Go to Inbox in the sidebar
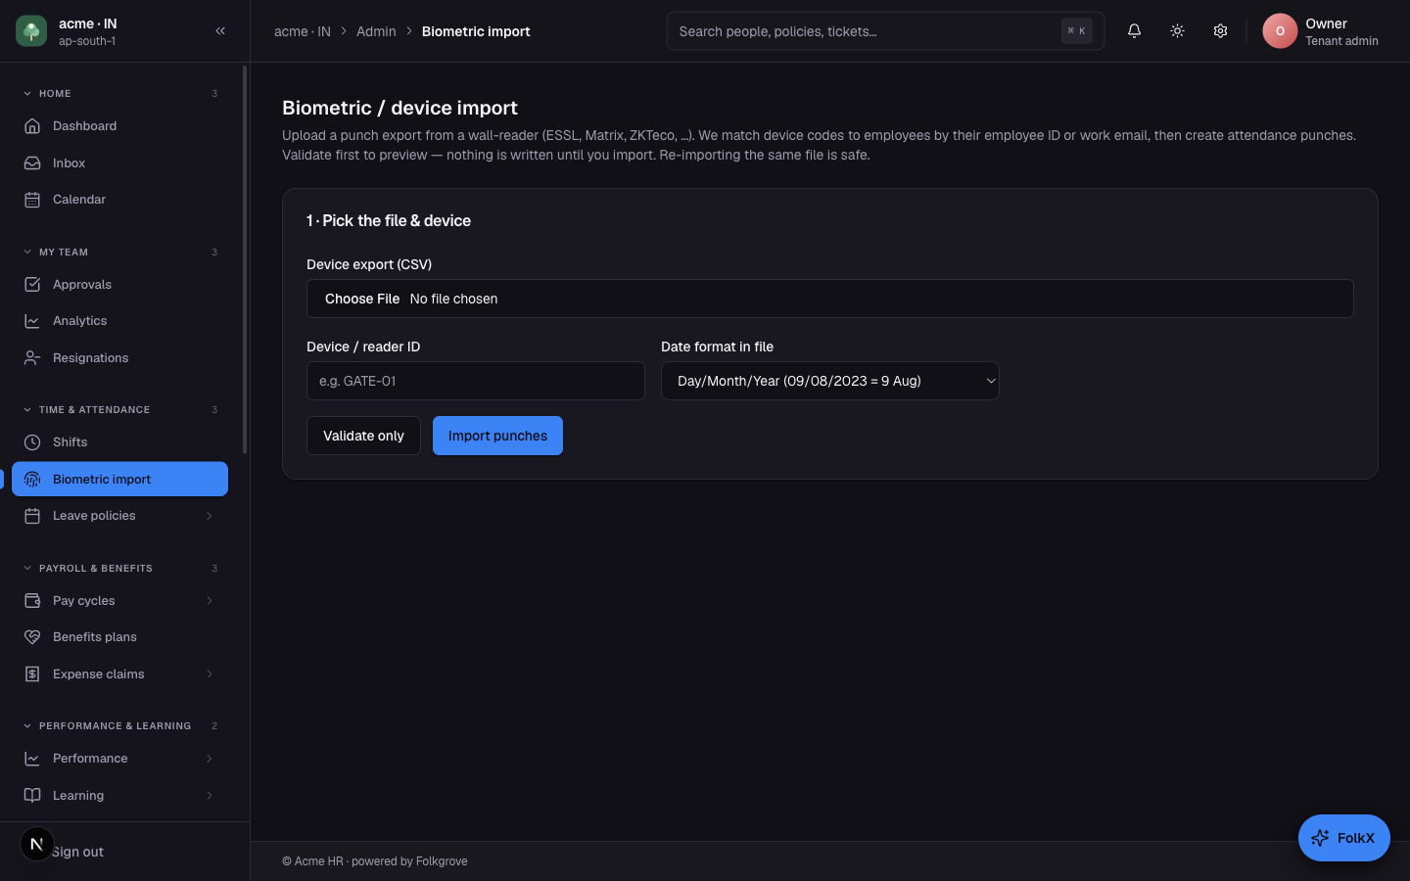The image size is (1410, 881). 119,163
